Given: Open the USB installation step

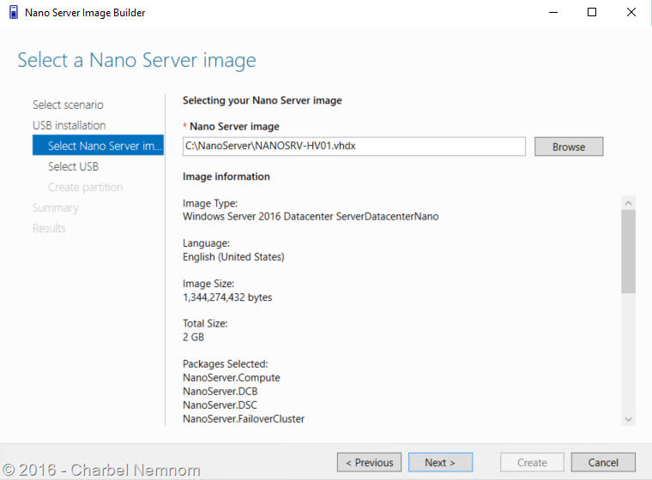Looking at the screenshot, I should coord(69,125).
